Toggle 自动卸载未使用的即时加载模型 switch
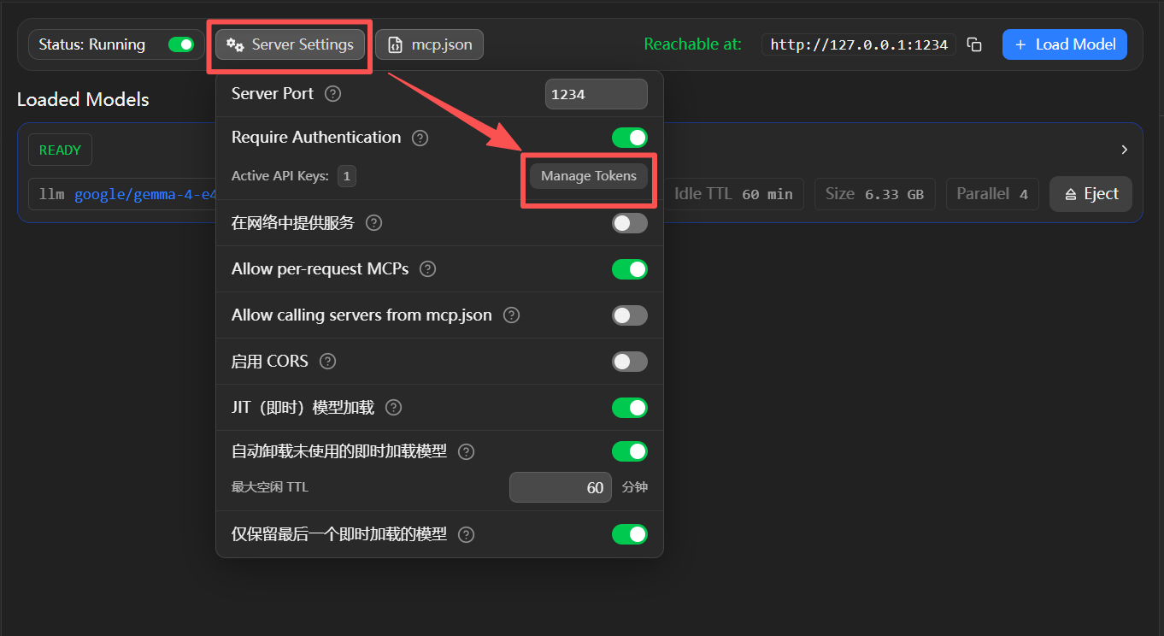Image resolution: width=1164 pixels, height=636 pixels. click(x=630, y=451)
